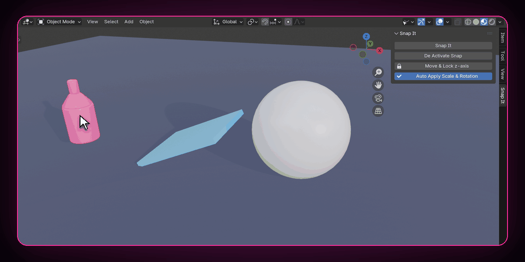Open the viewport shading options dropdown
This screenshot has width=525, height=262.
pyautogui.click(x=499, y=22)
